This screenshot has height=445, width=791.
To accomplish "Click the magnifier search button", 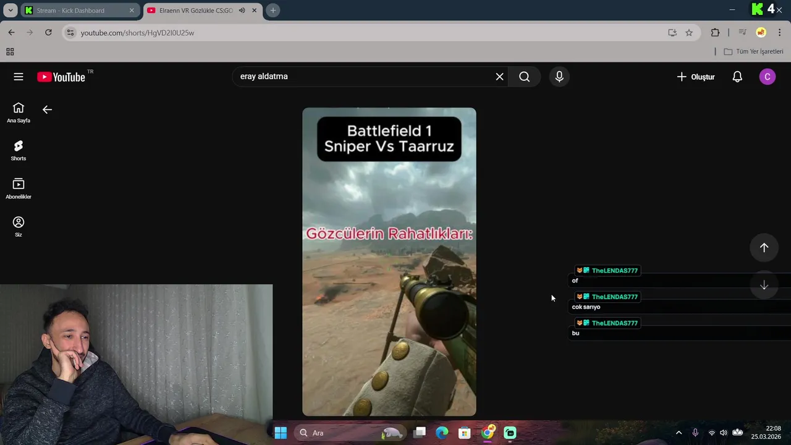I will pyautogui.click(x=524, y=77).
